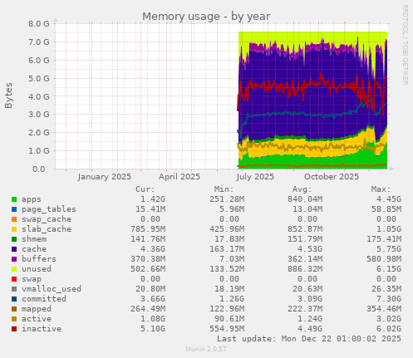Click the '7.0 G' y-axis tick label
This screenshot has height=358, width=413.
pyautogui.click(x=39, y=42)
